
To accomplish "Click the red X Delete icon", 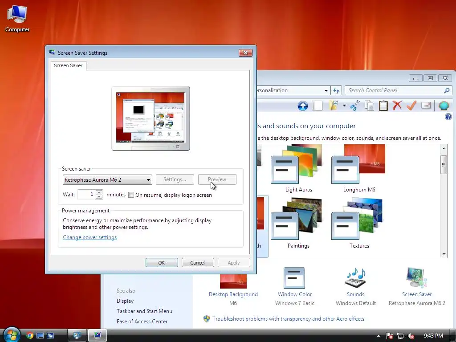I will click(397, 105).
